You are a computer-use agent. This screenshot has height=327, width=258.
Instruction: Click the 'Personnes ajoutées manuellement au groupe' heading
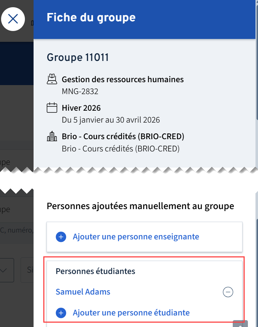pyautogui.click(x=140, y=206)
